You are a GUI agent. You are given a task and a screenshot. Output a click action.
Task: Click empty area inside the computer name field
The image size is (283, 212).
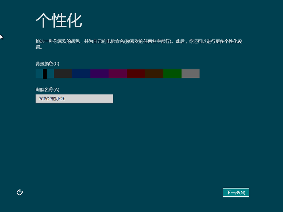coord(93,99)
